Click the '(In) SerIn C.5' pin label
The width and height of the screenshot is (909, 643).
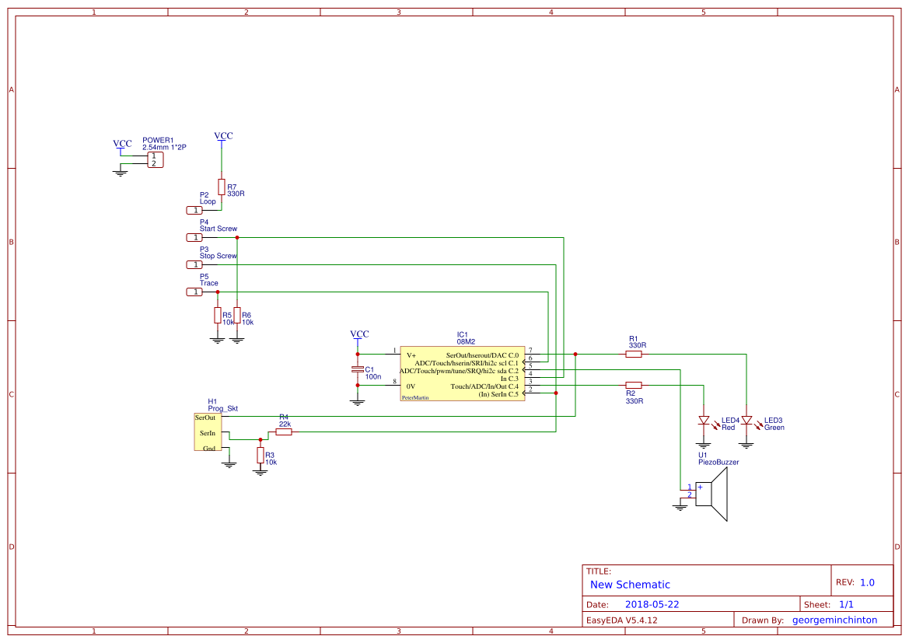tap(498, 394)
